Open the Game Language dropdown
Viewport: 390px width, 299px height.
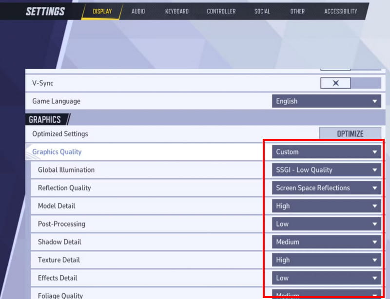tap(326, 101)
